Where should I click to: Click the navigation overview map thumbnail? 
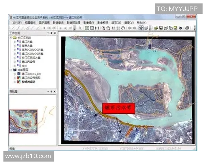(x=23, y=121)
